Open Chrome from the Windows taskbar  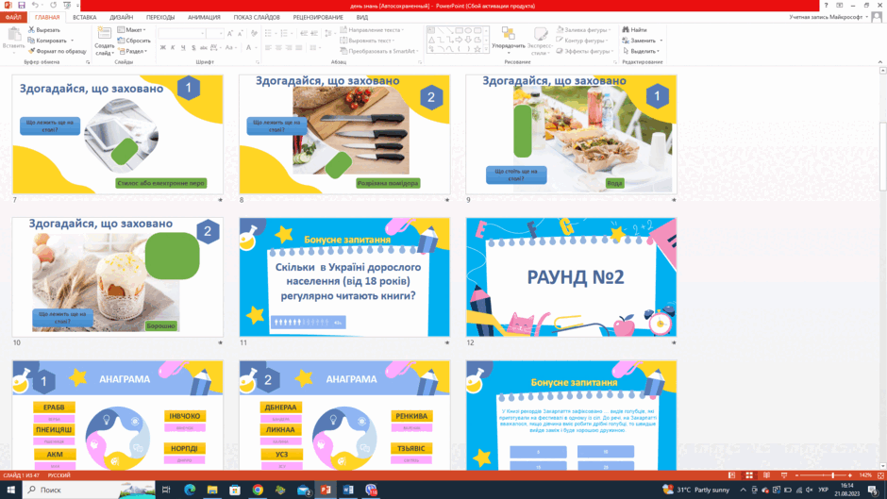(258, 490)
